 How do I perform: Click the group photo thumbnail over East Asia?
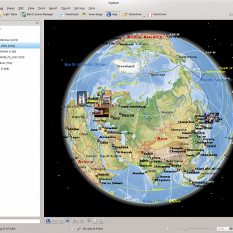[212, 117]
